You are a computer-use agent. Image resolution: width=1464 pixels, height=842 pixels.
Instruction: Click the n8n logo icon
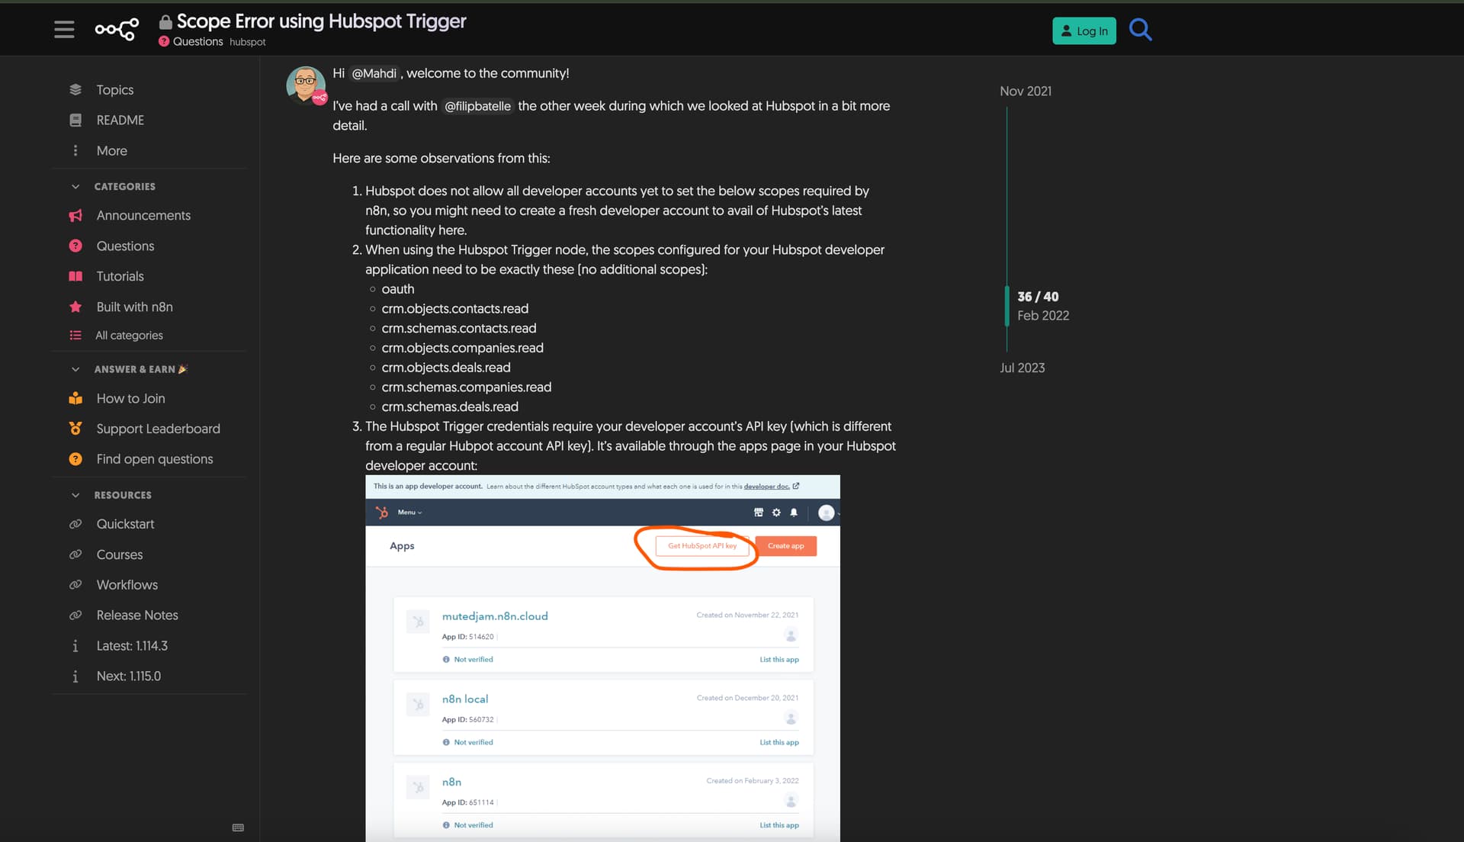(117, 30)
